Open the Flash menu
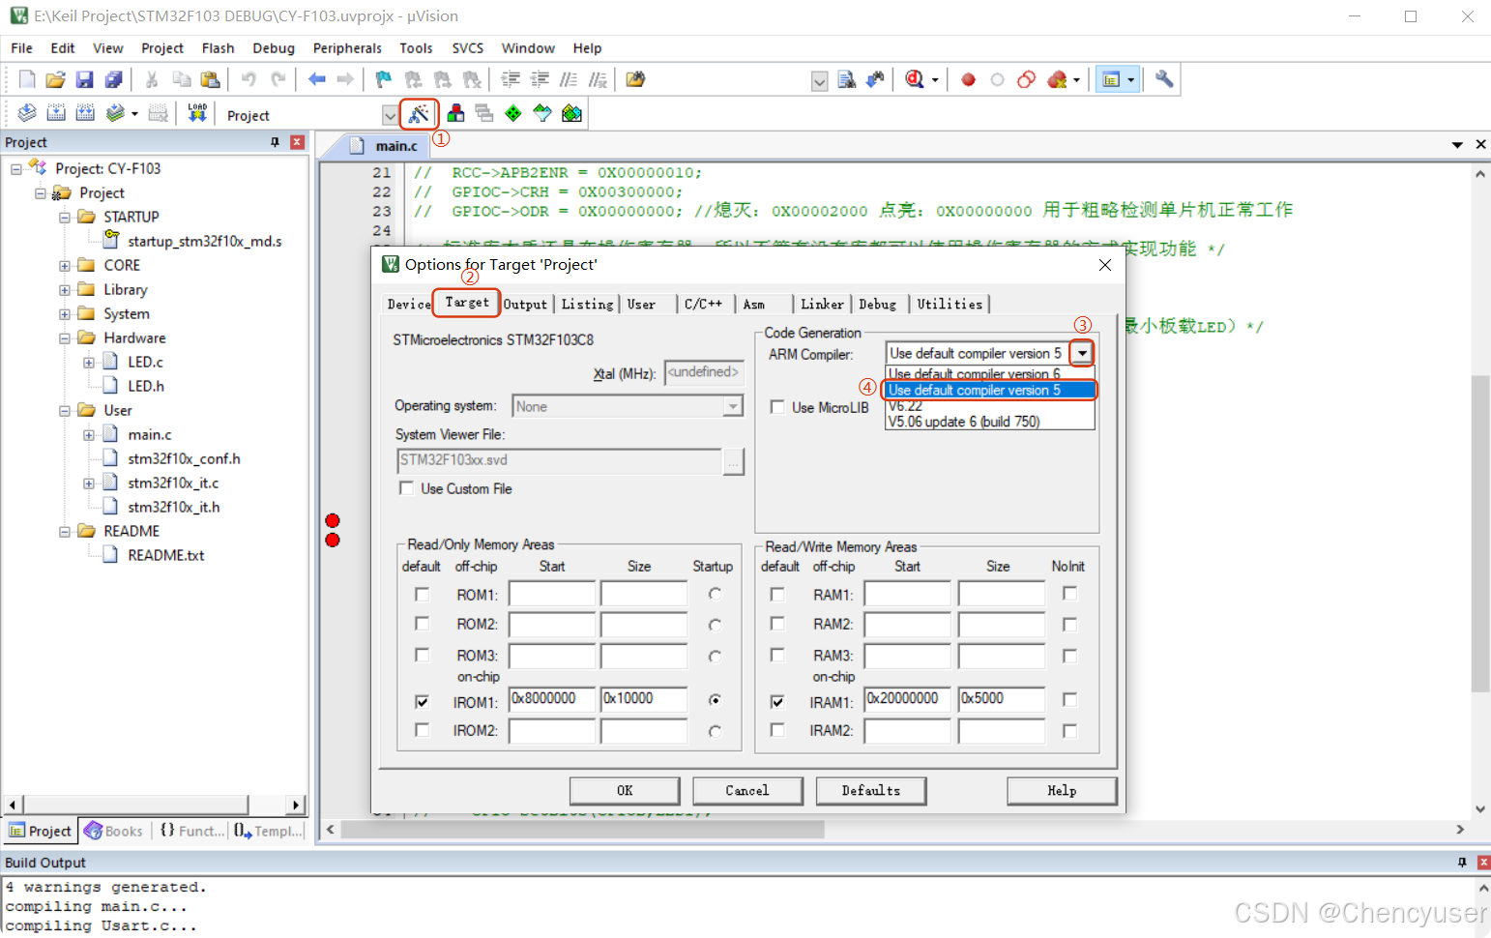 point(218,48)
